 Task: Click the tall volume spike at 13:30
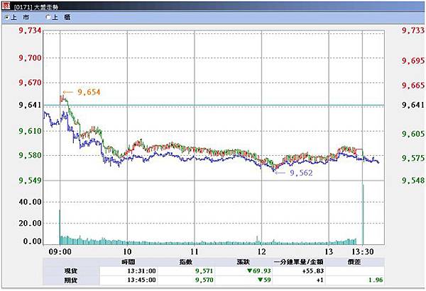pyautogui.click(x=363, y=215)
